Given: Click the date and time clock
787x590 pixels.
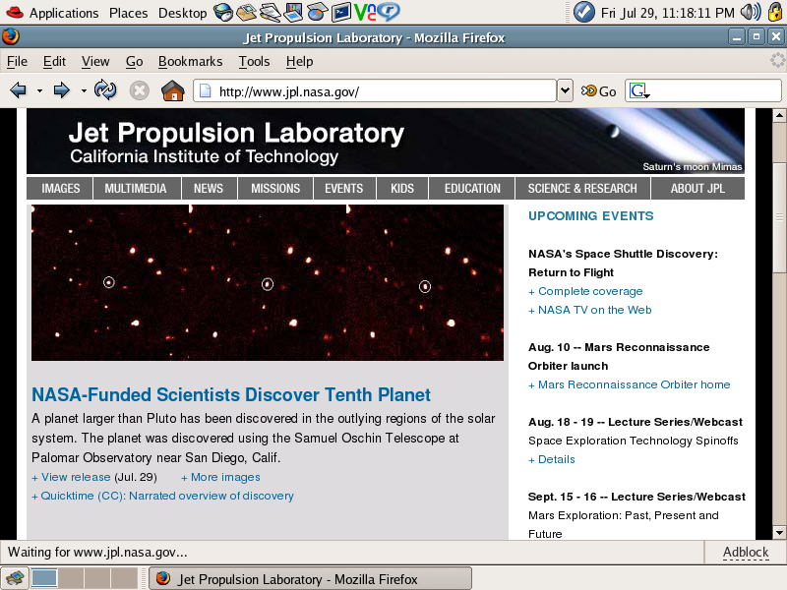Looking at the screenshot, I should (668, 13).
